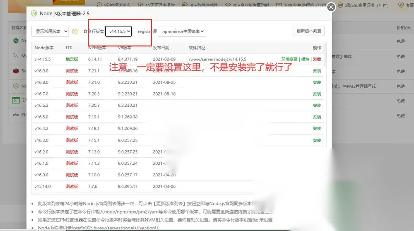Click the 更新版本列表 button

(309, 31)
